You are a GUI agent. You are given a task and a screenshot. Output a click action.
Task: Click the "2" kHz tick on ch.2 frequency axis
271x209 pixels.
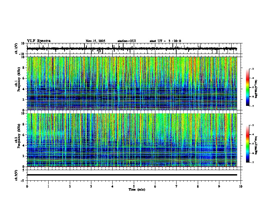tap(24, 156)
